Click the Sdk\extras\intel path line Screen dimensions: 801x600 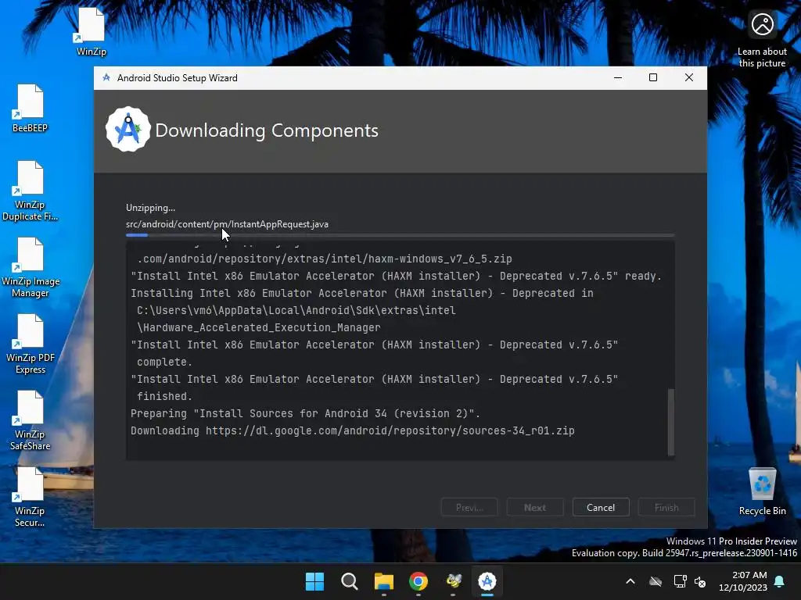coord(296,310)
